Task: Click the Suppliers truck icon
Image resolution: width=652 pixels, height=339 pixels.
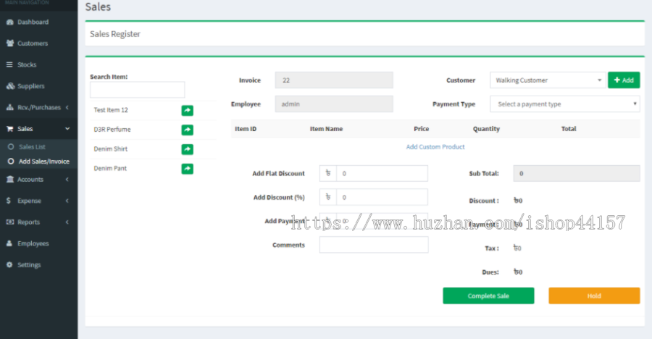Action: [10, 86]
